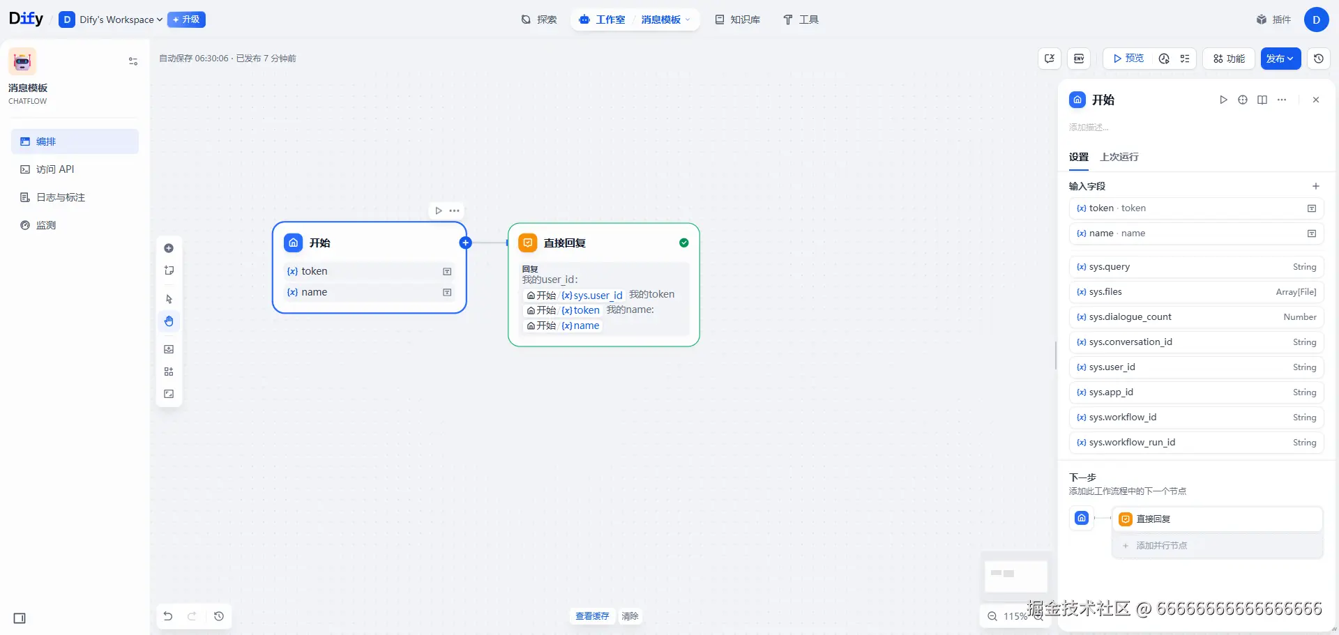Select 监测 monitoring in sidebar
Image resolution: width=1339 pixels, height=635 pixels.
click(x=75, y=225)
